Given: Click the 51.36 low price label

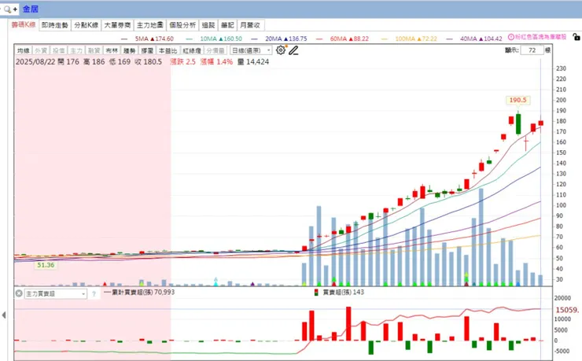Looking at the screenshot, I should pos(46,265).
